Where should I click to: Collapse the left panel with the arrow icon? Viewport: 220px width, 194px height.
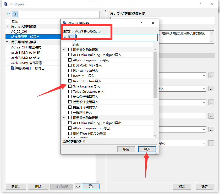click(x=106, y=11)
